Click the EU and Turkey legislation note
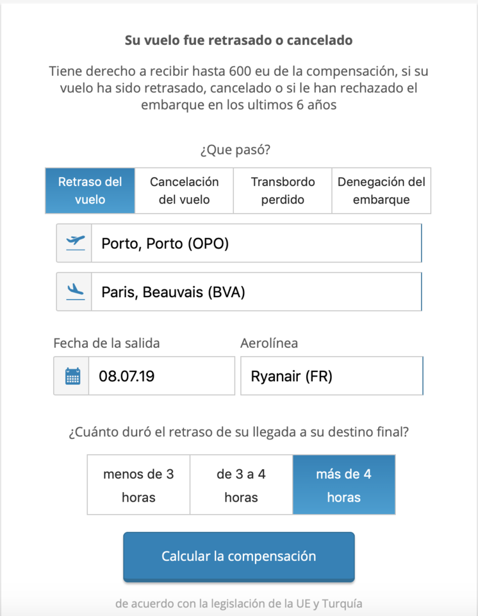 (x=238, y=603)
